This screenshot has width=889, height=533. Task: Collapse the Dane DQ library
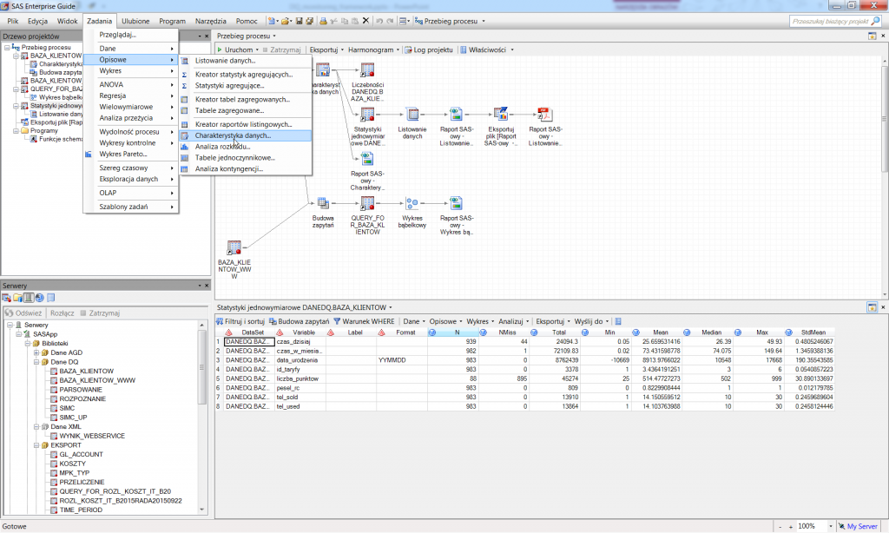coord(36,362)
